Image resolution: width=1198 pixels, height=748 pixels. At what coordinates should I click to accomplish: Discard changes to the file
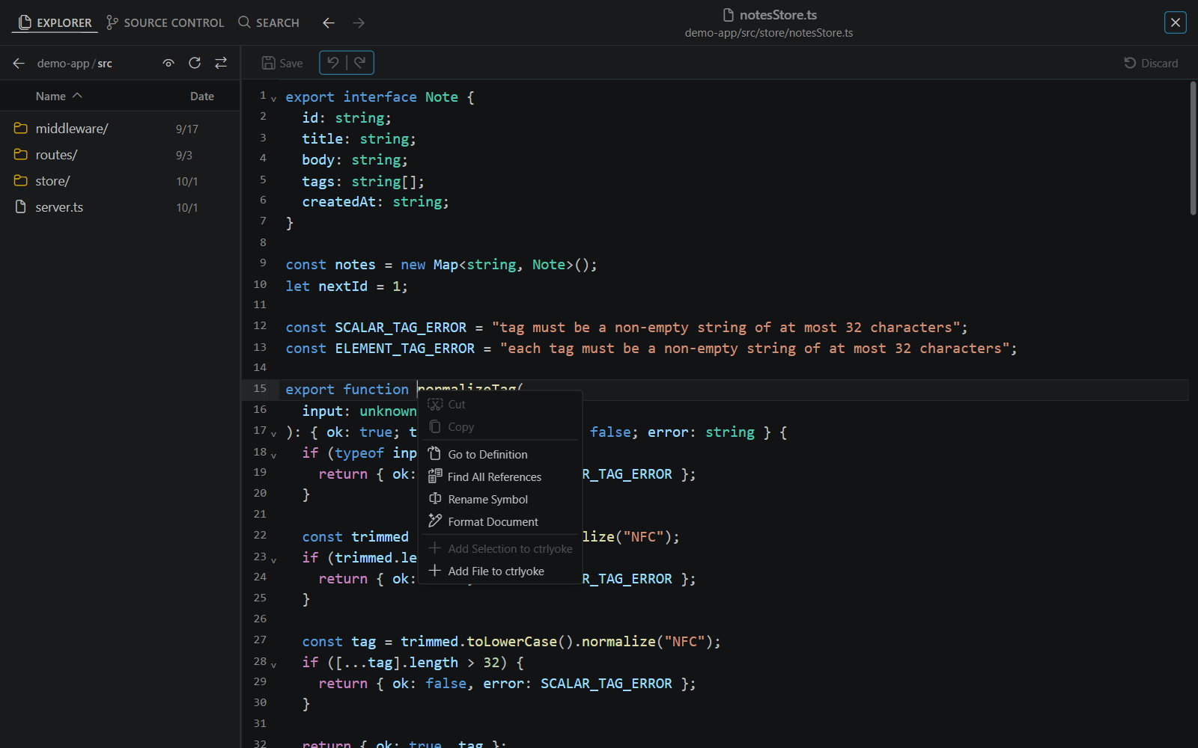point(1151,64)
